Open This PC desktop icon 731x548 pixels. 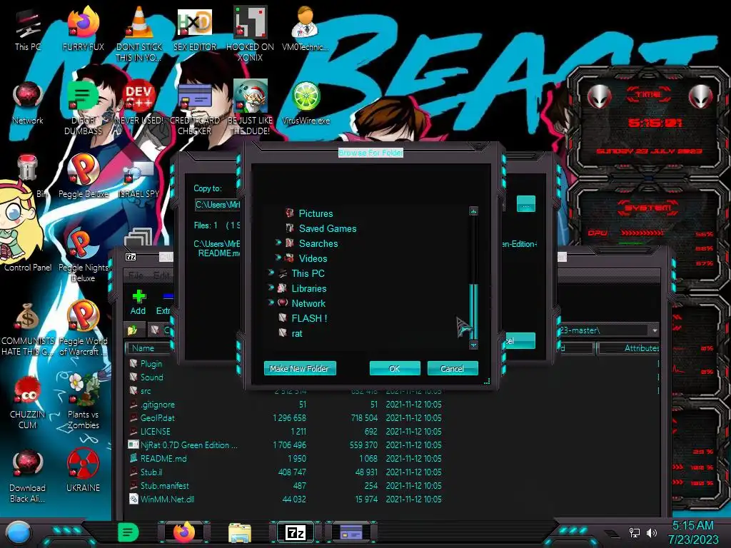click(28, 29)
